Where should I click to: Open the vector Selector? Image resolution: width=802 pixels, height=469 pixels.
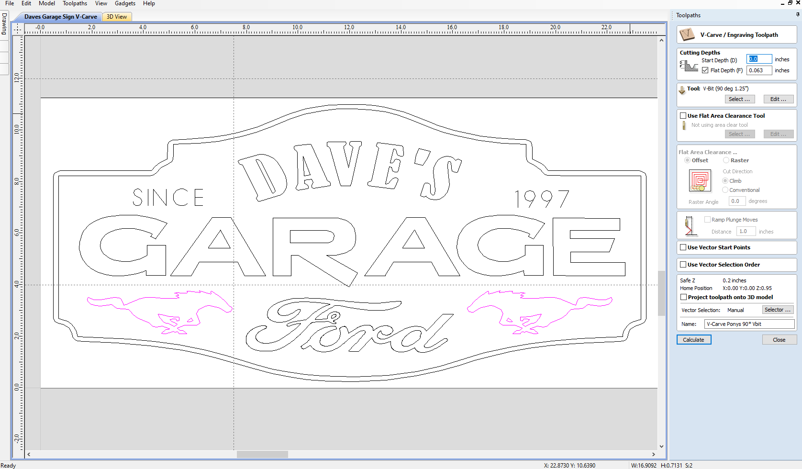(778, 310)
